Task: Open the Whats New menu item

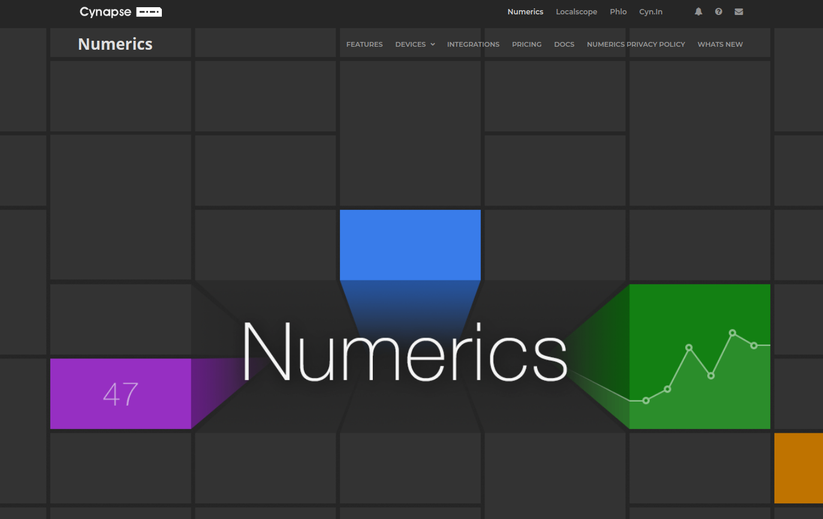Action: click(720, 44)
